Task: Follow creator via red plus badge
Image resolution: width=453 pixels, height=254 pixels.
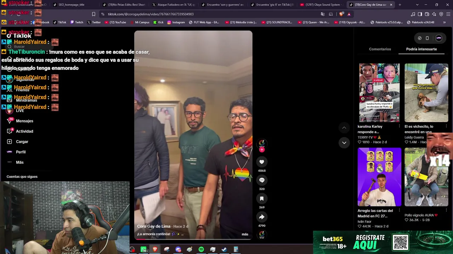Action: tap(262, 150)
